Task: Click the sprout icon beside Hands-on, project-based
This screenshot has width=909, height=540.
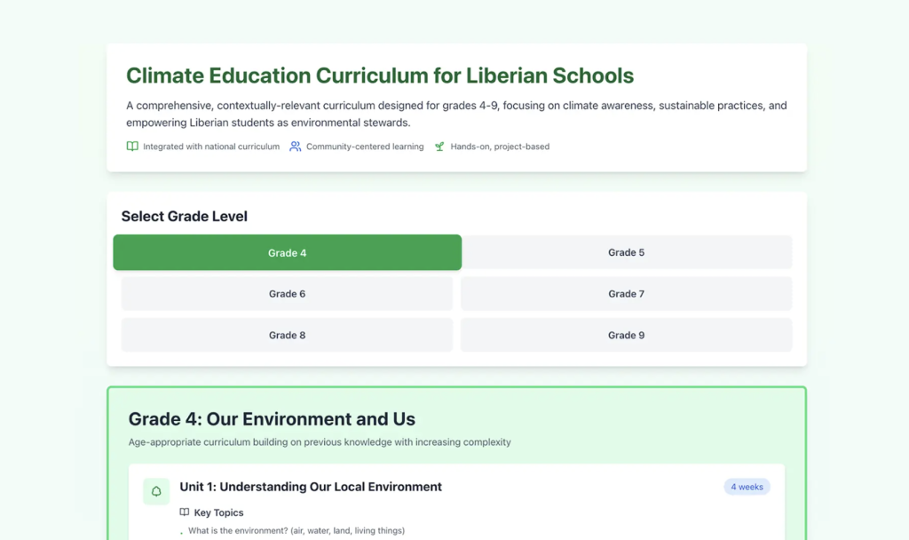Action: click(439, 147)
